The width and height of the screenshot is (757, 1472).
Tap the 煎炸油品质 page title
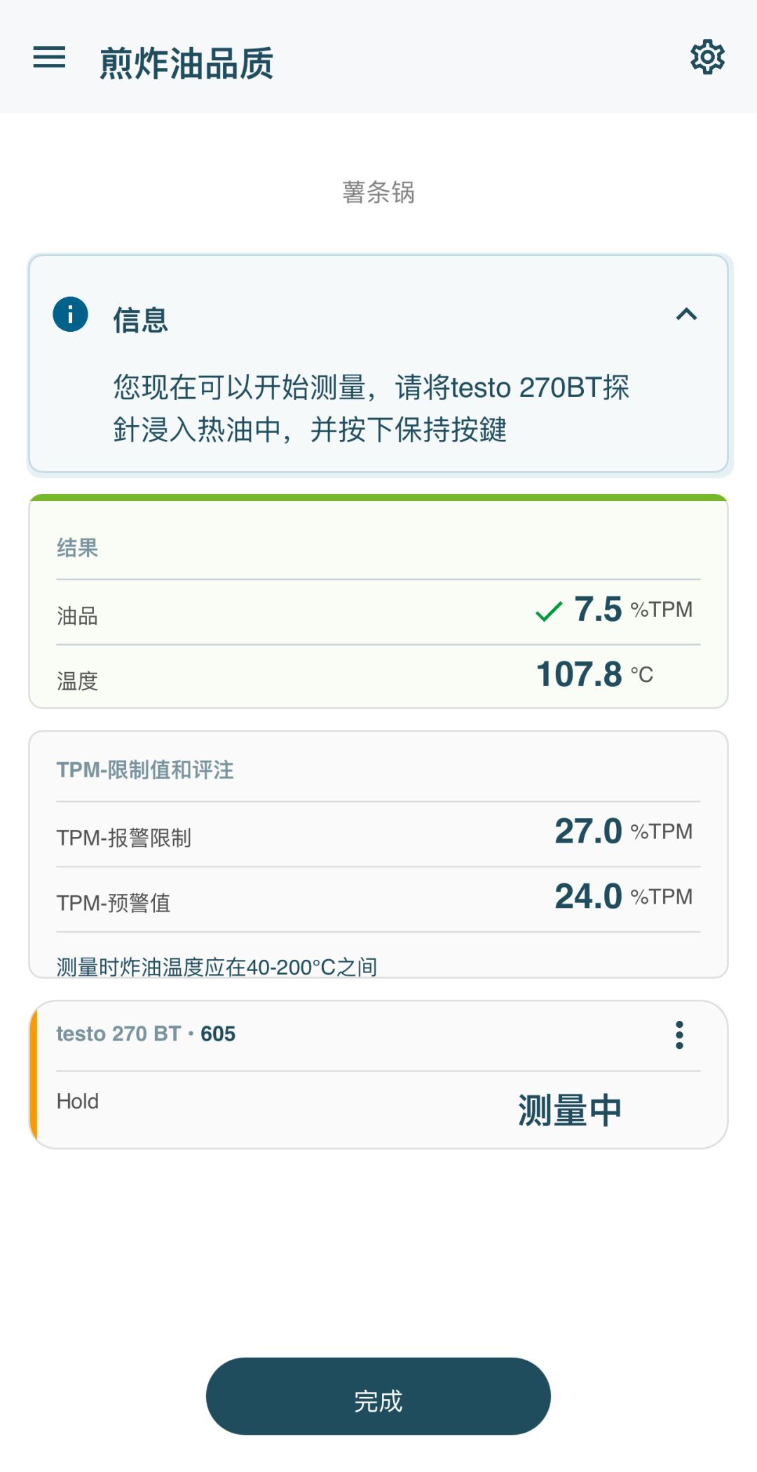coord(186,63)
